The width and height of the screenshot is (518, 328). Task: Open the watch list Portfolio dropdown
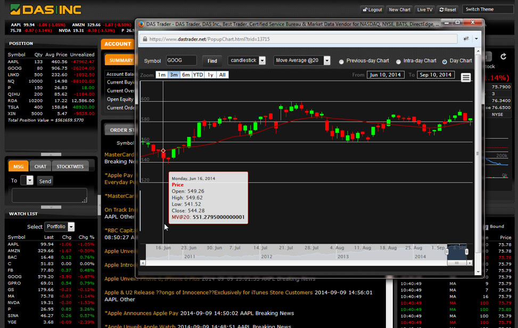tap(71, 227)
